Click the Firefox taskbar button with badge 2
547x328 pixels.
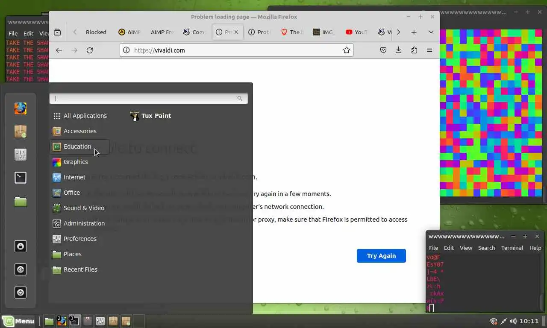(62, 321)
